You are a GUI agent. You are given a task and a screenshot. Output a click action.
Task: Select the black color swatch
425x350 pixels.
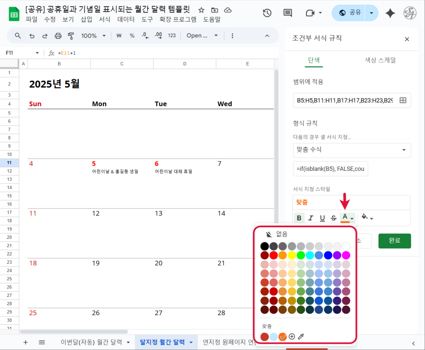264,246
